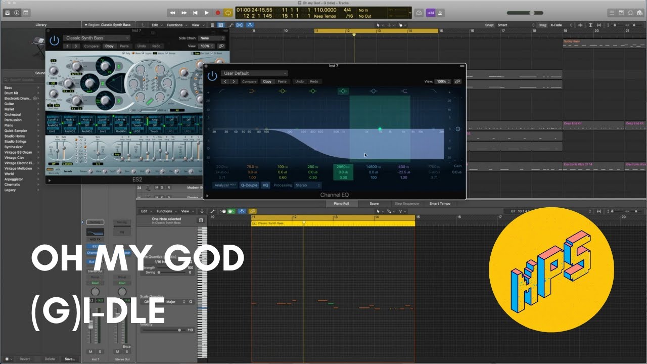The height and width of the screenshot is (364, 647).
Task: Collapse the Region: Classic Synth Bass inspector
Action: coord(85,25)
